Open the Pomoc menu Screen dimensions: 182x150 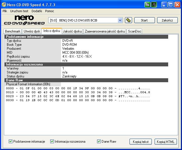50,11
